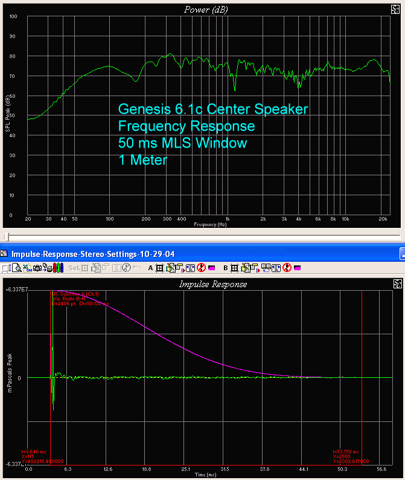Click the 'Frequency (Hz)' axis label
This screenshot has height=480, width=405.
[x=210, y=224]
